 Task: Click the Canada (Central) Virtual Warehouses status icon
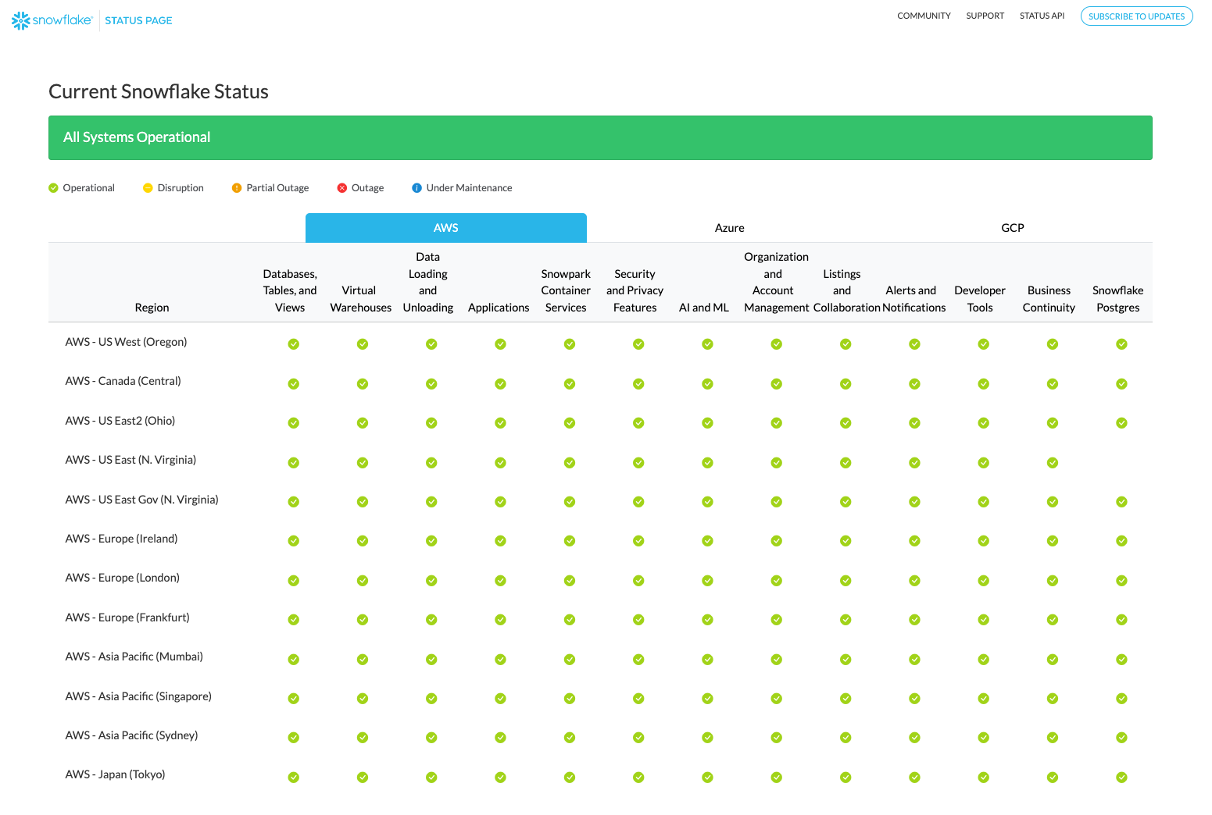click(x=363, y=383)
